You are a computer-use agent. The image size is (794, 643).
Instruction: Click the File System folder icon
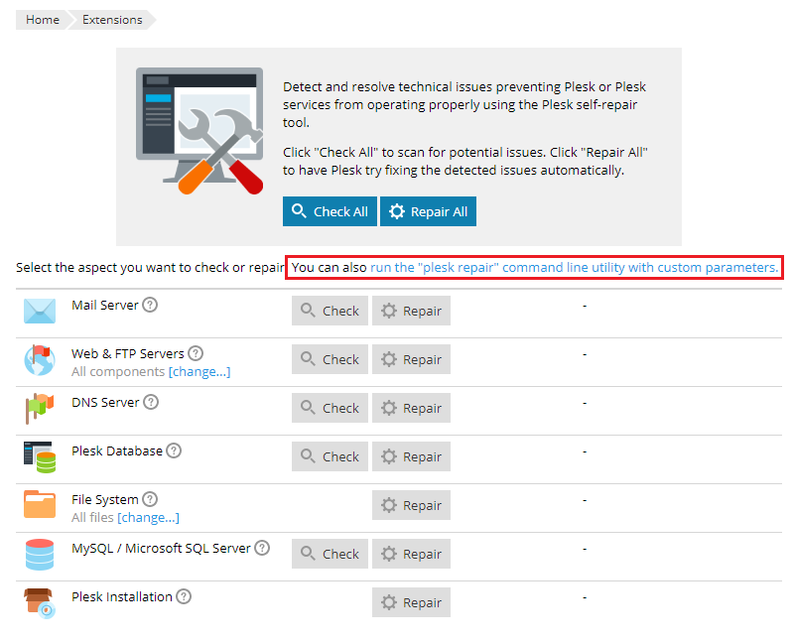click(39, 505)
